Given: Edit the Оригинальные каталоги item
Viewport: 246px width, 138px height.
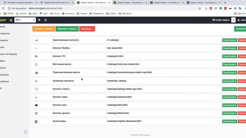Looking at the screenshot, I should pyautogui.click(x=229, y=40).
